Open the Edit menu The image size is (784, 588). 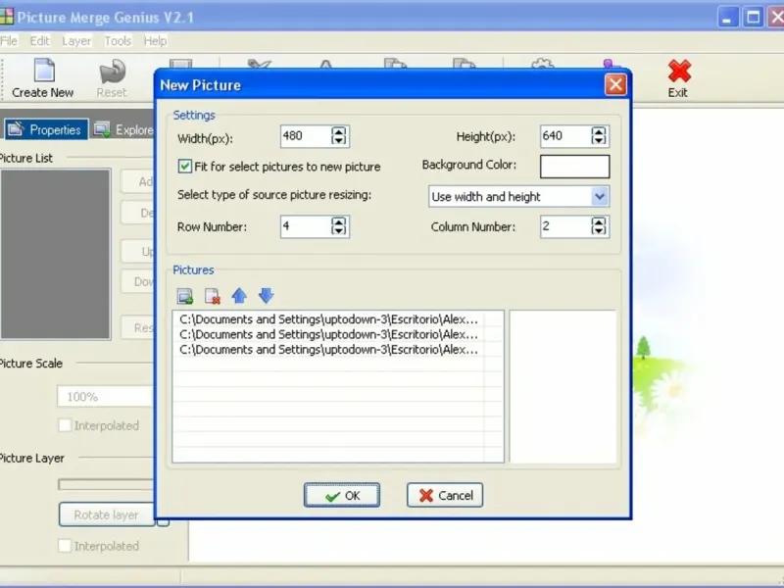tap(39, 41)
